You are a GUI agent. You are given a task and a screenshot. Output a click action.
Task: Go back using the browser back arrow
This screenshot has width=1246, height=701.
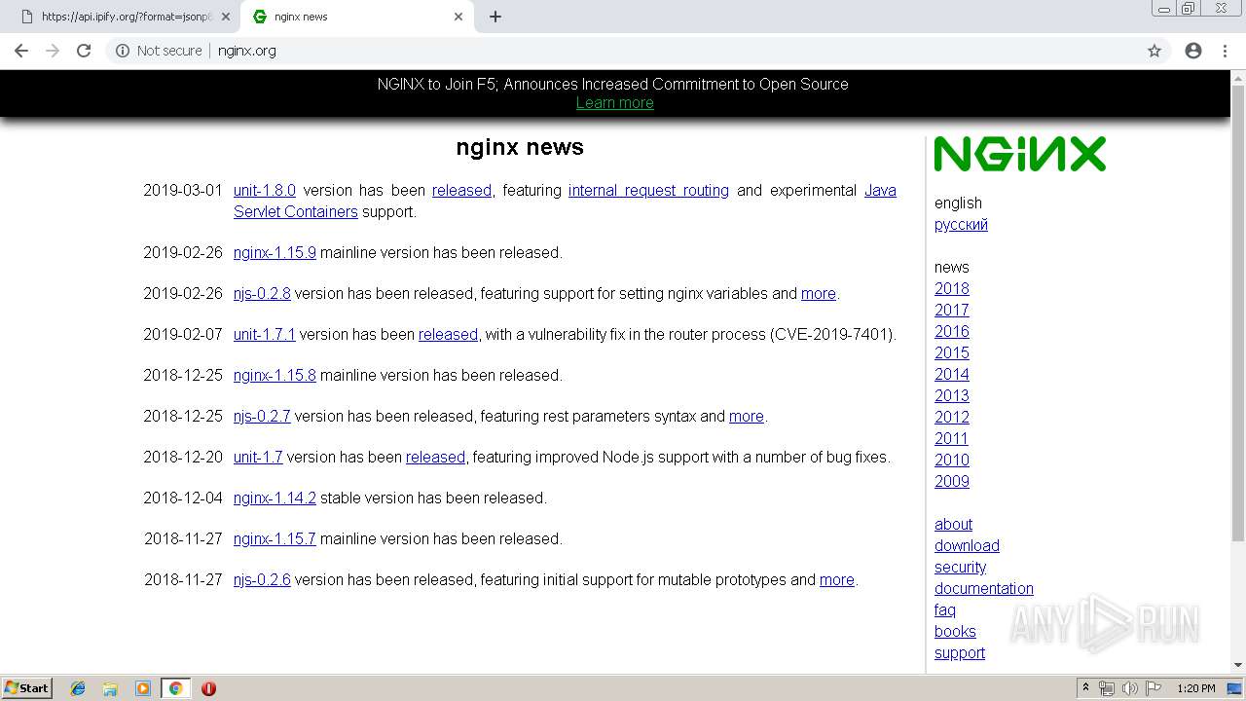pos(21,51)
